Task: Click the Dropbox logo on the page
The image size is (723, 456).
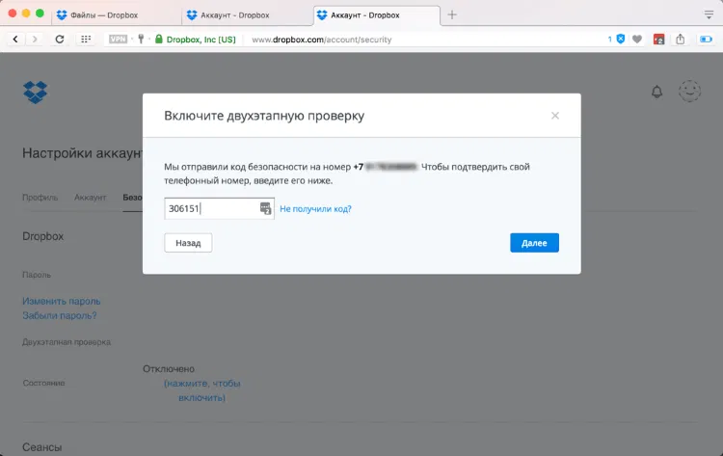Action: pyautogui.click(x=35, y=93)
